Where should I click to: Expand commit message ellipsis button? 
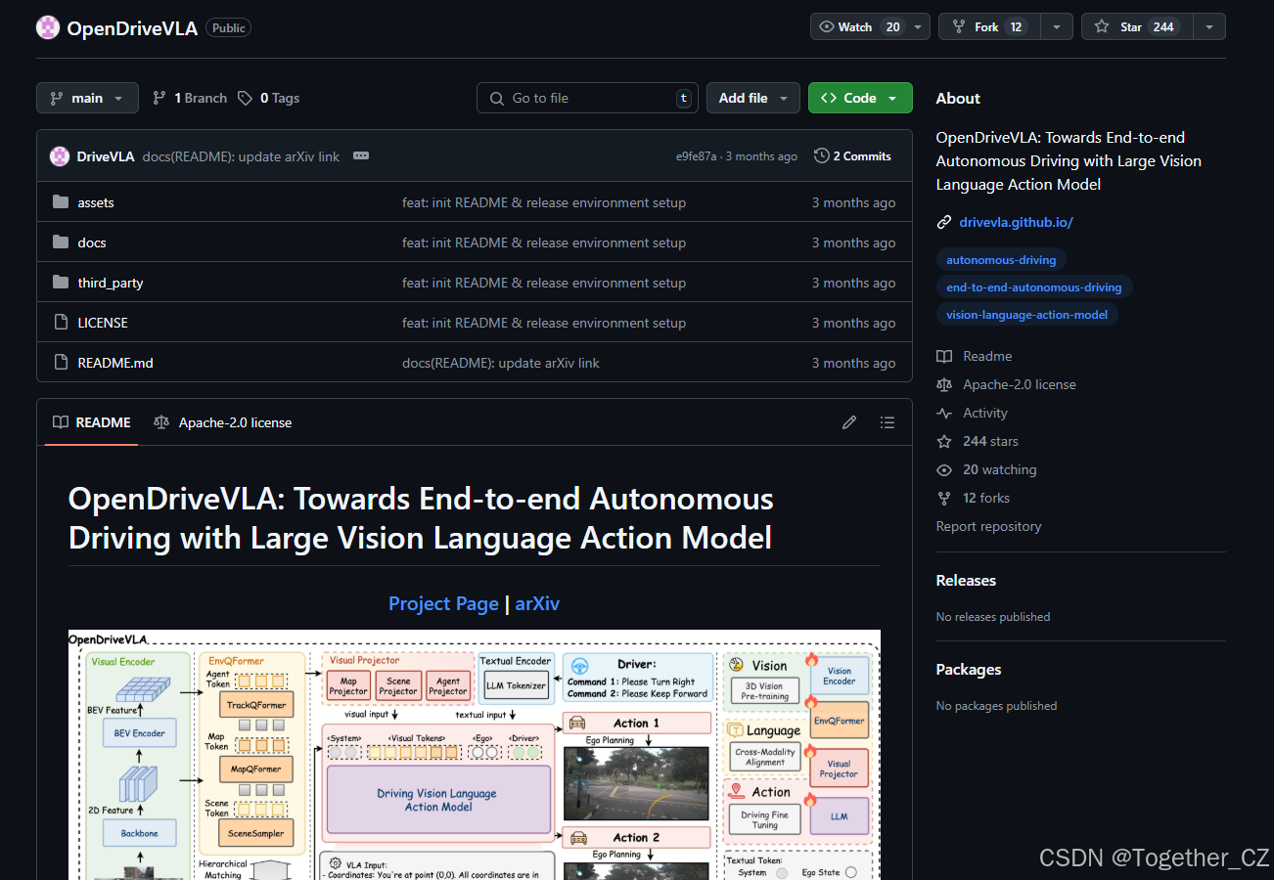pyautogui.click(x=361, y=156)
